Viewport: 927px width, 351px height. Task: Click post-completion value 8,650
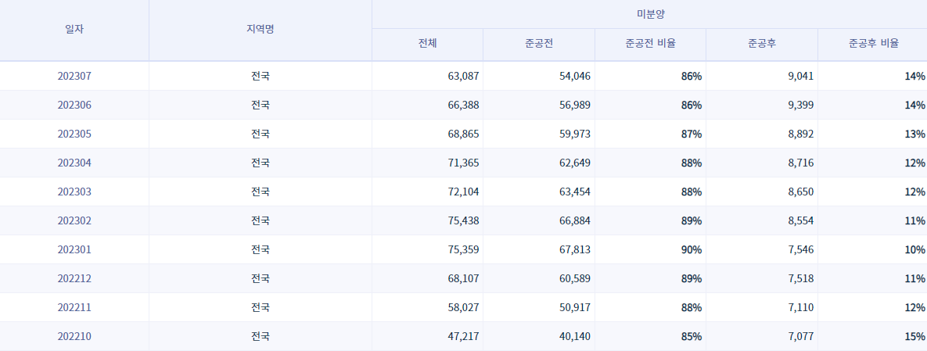pos(801,192)
